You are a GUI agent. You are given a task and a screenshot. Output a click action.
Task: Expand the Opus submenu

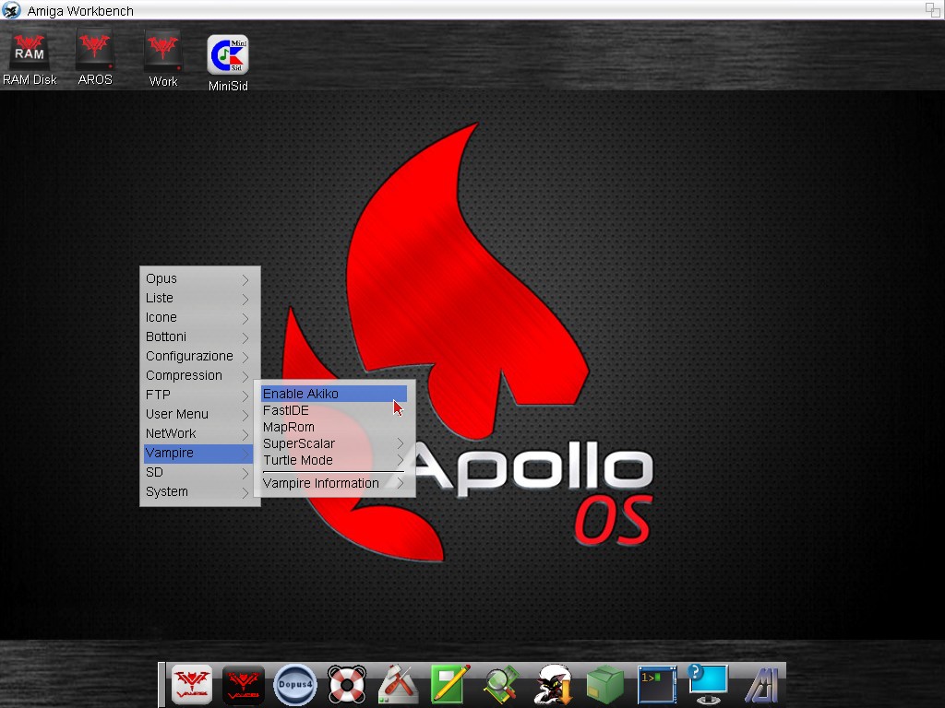[x=198, y=278]
